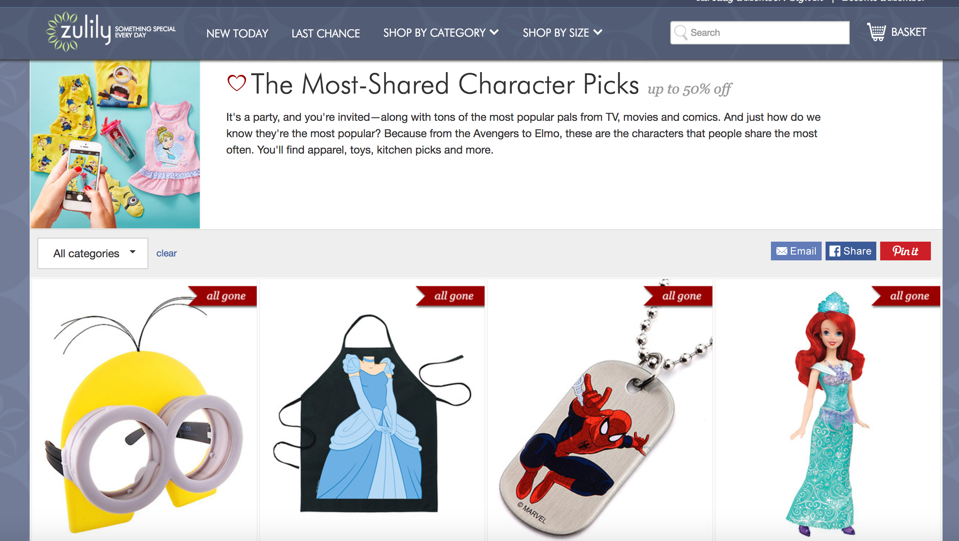The width and height of the screenshot is (959, 541).
Task: Open the basket cart icon
Action: [877, 32]
